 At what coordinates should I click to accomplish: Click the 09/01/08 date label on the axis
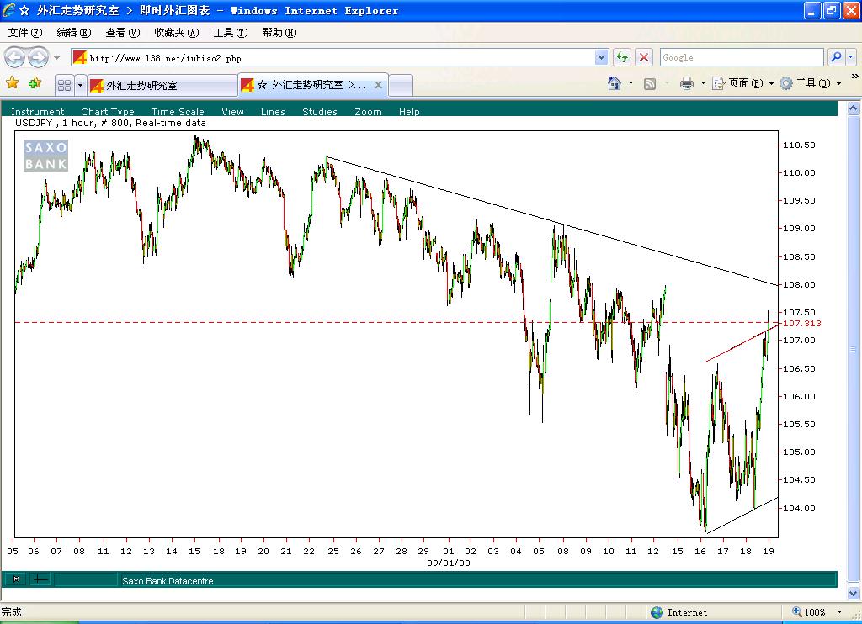click(449, 563)
